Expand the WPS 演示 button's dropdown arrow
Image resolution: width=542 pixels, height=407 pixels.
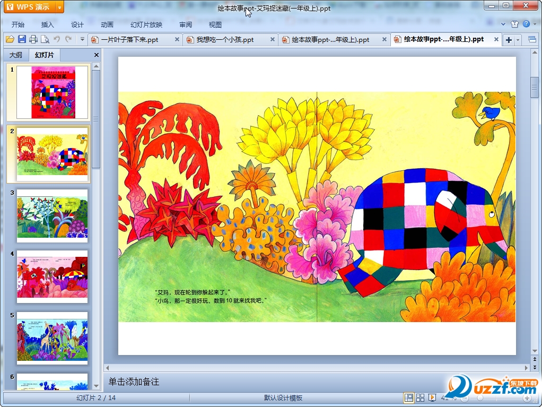pyautogui.click(x=60, y=7)
